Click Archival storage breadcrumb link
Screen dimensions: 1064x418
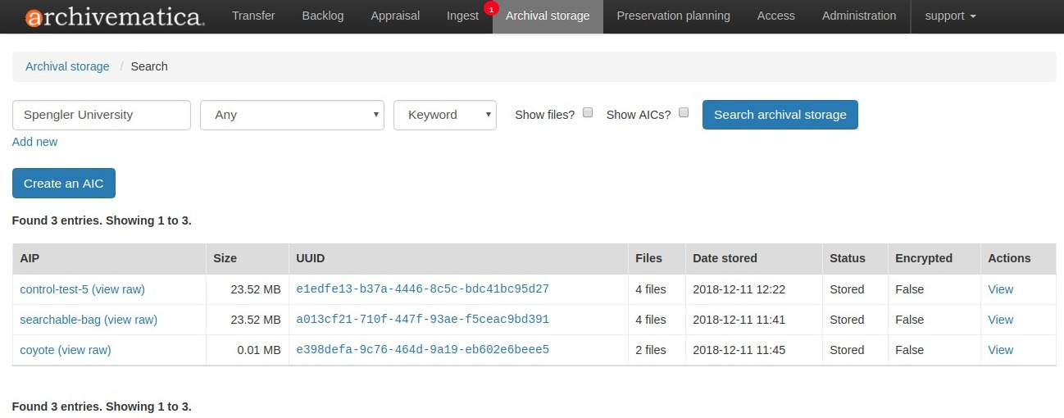pyautogui.click(x=67, y=66)
